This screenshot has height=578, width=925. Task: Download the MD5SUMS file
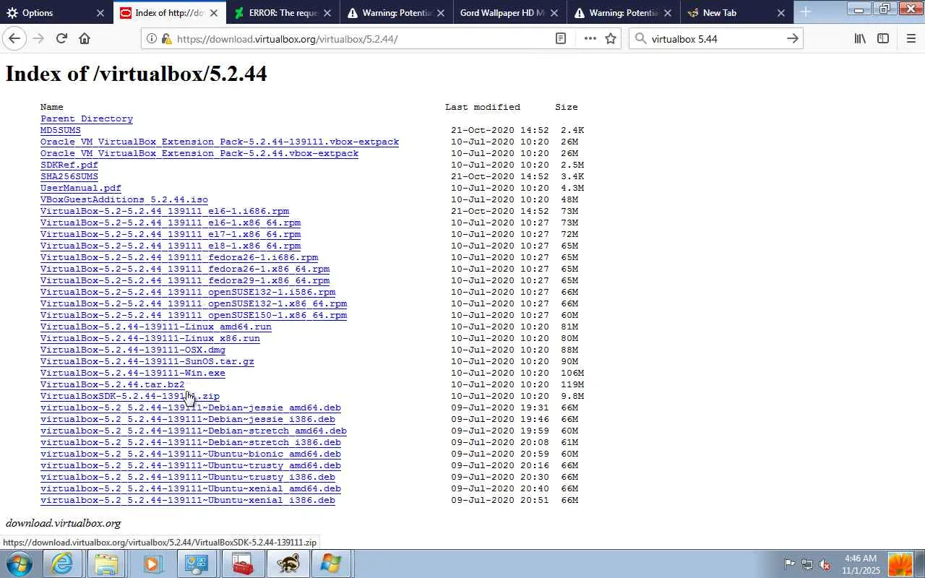pos(61,130)
